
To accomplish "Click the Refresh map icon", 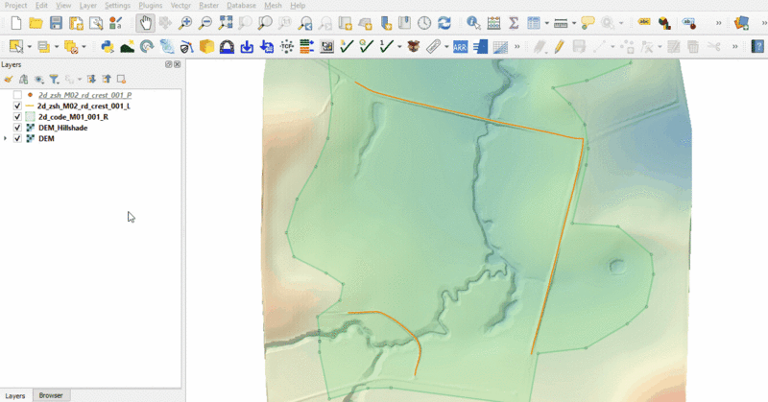I will (444, 22).
